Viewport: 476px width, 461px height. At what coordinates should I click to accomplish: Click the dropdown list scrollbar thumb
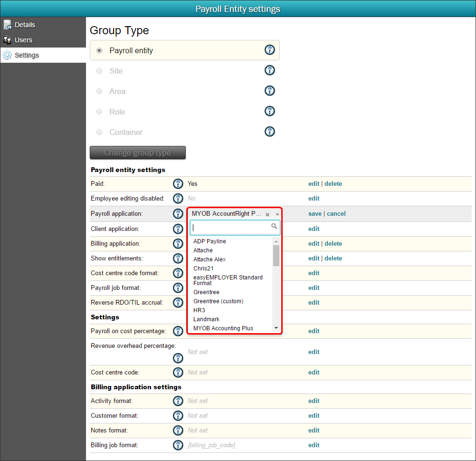276,255
